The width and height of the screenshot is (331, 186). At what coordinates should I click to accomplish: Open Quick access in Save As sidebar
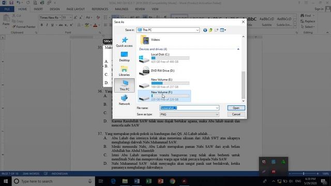point(124,42)
